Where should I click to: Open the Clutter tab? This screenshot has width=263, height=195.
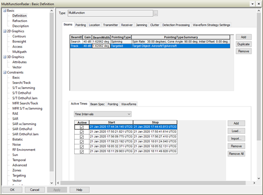(x=155, y=25)
